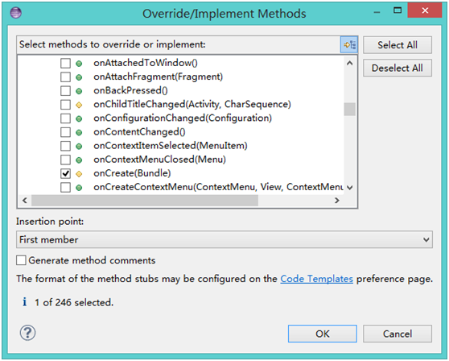Image resolution: width=449 pixels, height=361 pixels.
Task: Select the onAttachedToWindow() method row
Action: click(146, 63)
